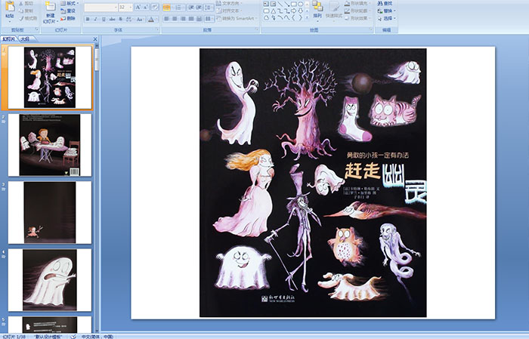Align text left
This screenshot has height=339, width=529.
167,19
